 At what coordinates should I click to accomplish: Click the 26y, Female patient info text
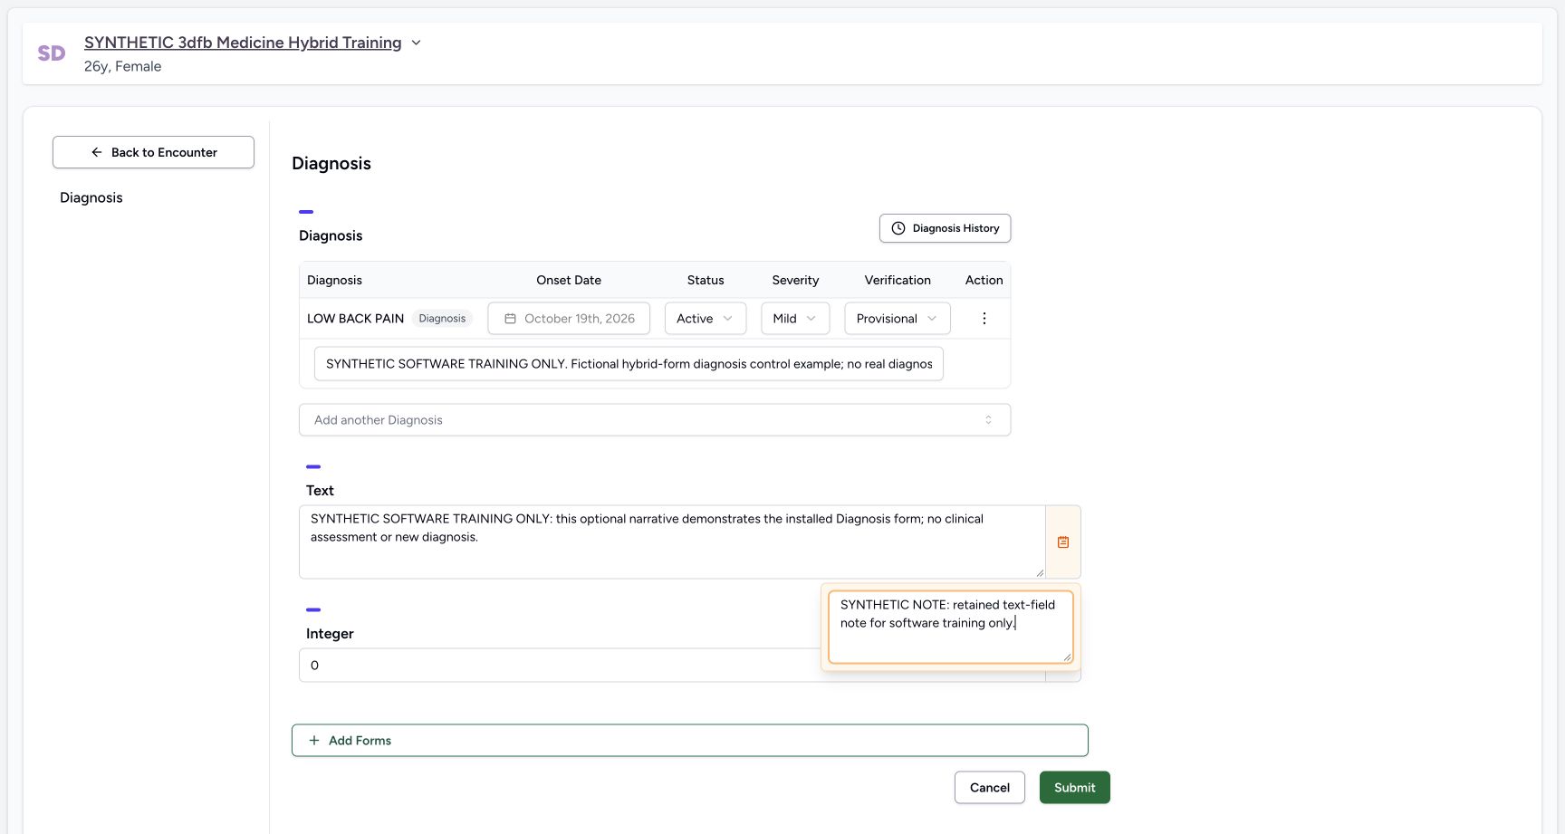[122, 67]
